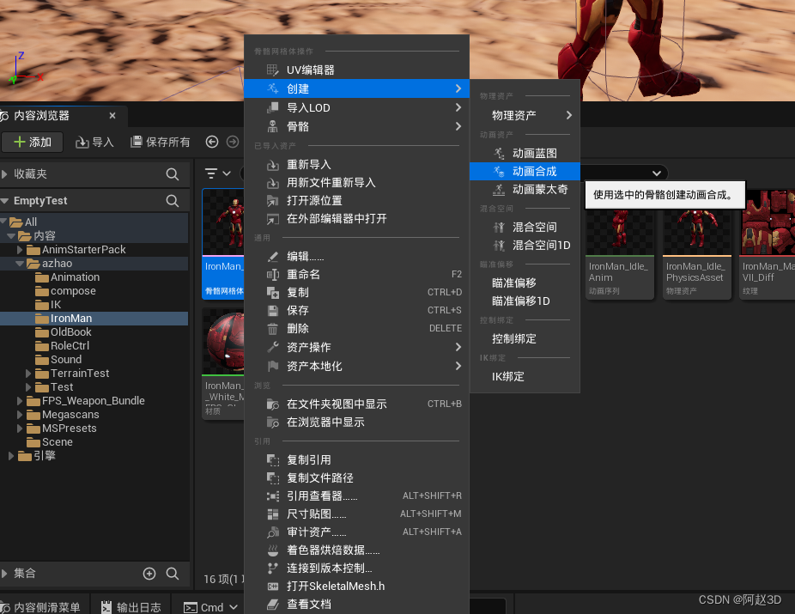Click the 重命名 rename icon

(273, 275)
